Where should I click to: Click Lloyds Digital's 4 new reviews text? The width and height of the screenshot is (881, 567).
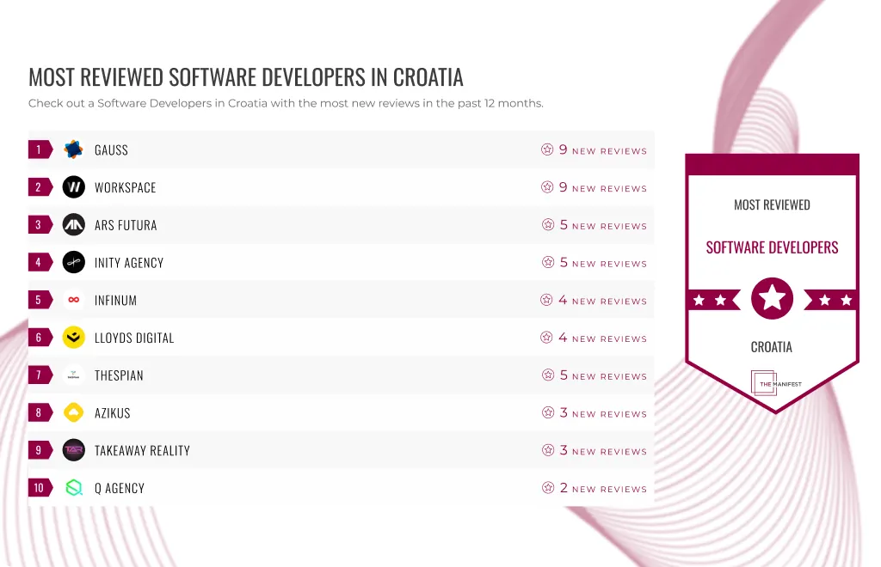603,338
